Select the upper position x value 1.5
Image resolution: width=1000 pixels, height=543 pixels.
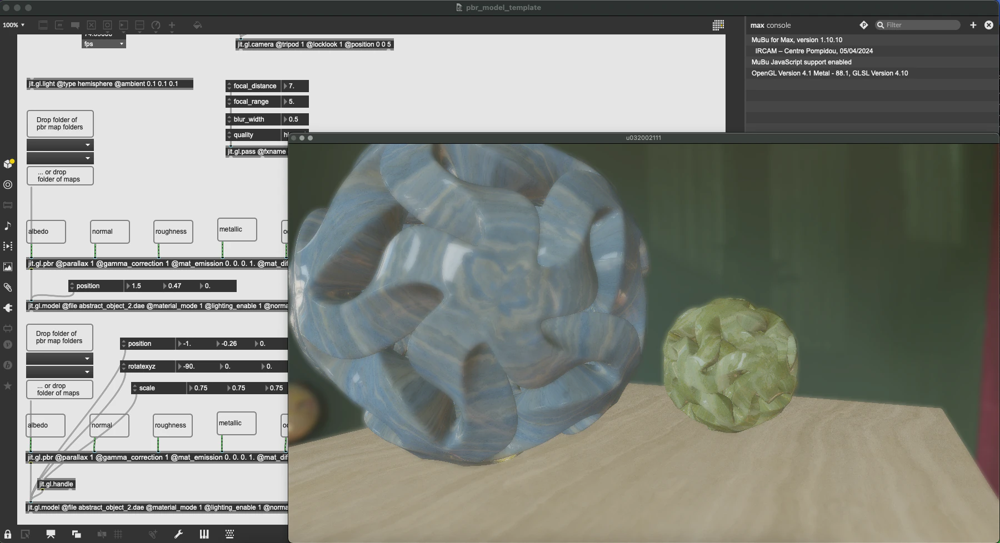tap(143, 286)
